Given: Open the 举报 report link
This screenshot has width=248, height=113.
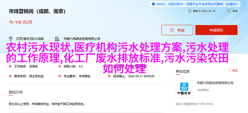Looking at the screenshot, I should pos(235,11).
